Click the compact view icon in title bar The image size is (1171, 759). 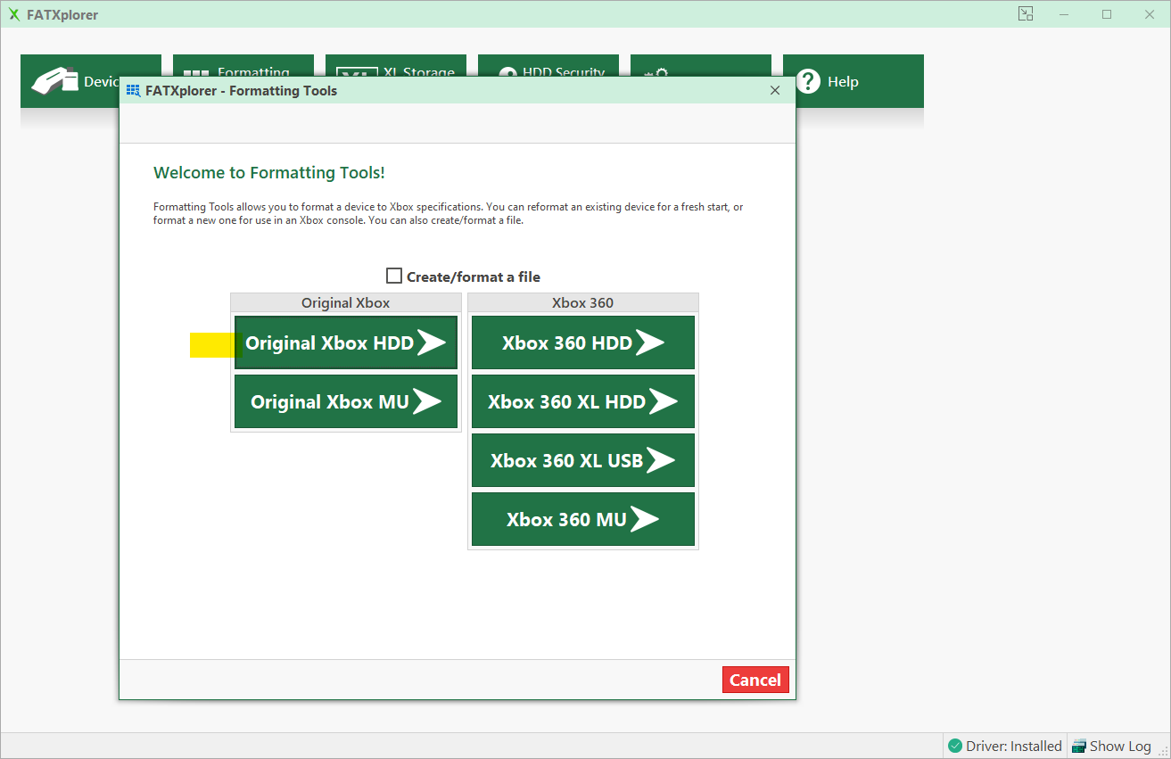click(x=1026, y=14)
